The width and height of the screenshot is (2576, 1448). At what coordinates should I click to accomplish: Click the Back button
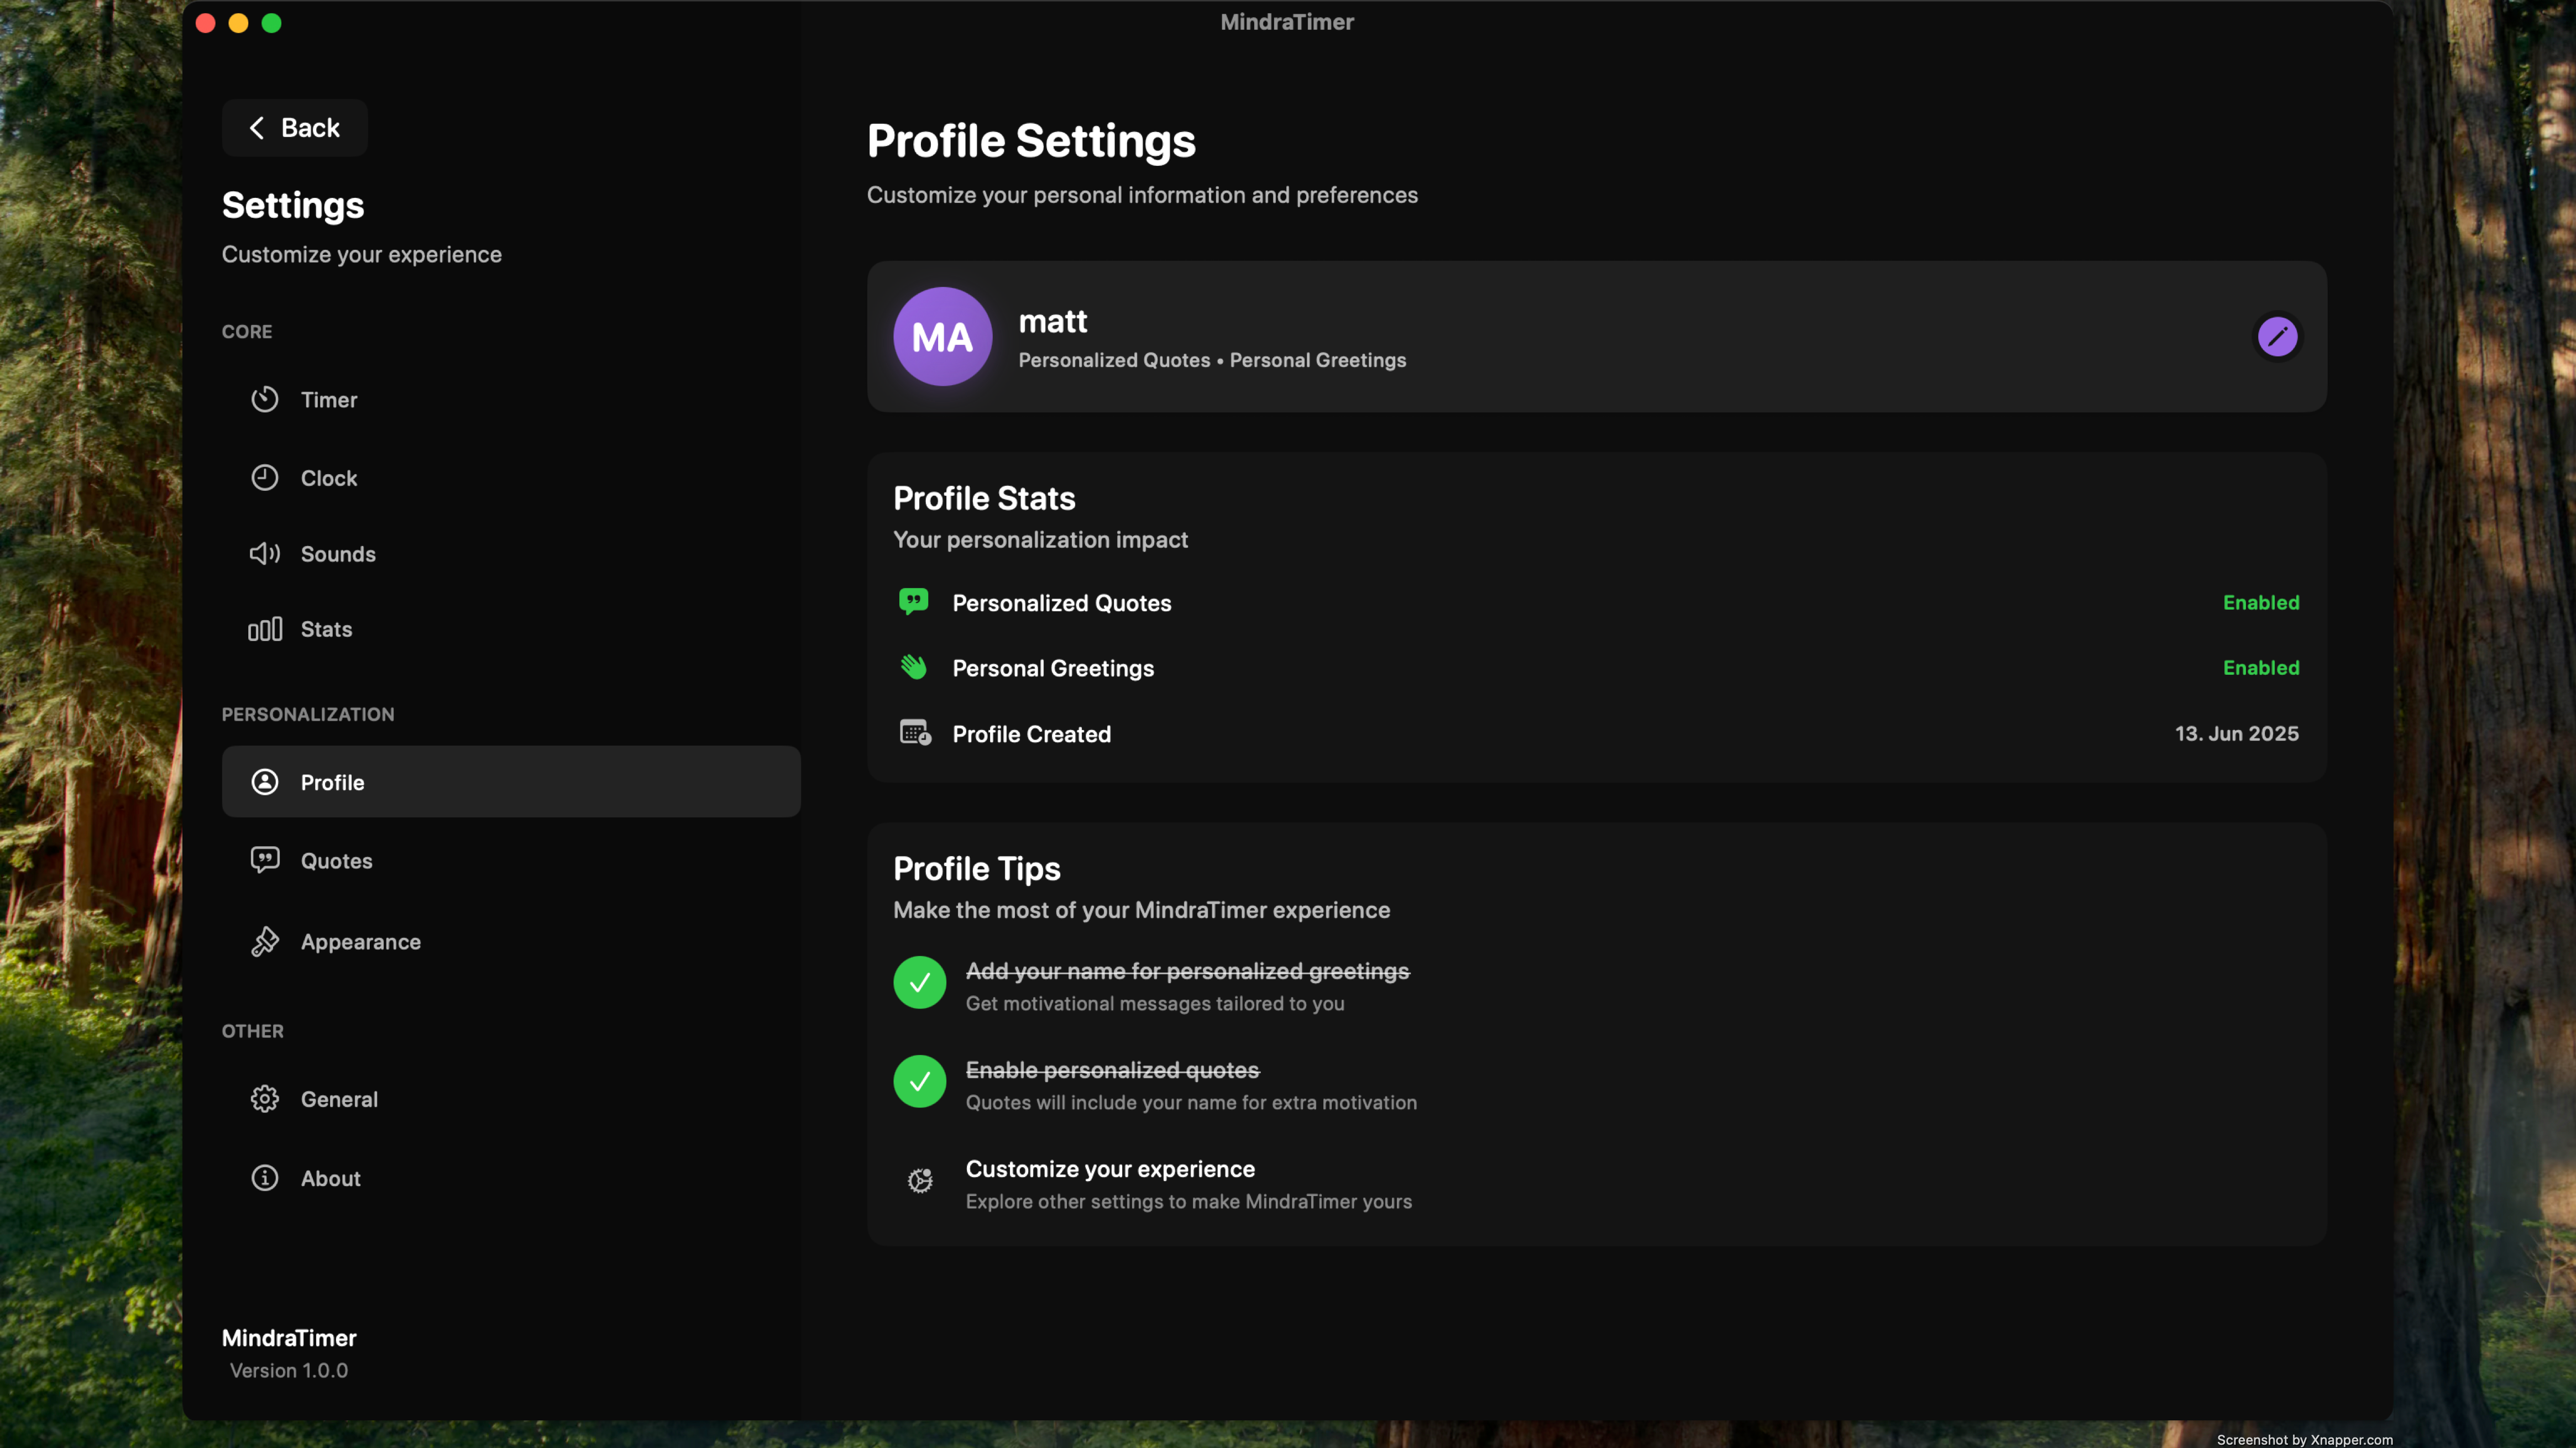pyautogui.click(x=294, y=127)
